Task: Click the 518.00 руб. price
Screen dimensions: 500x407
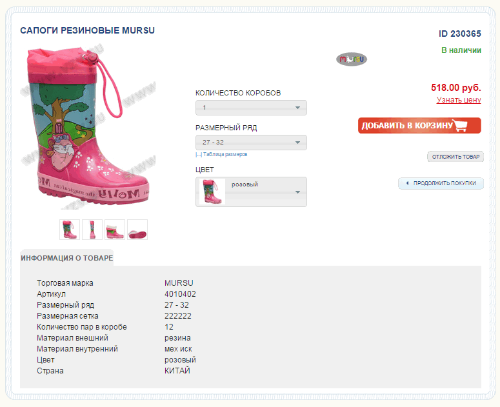Action: tap(455, 88)
